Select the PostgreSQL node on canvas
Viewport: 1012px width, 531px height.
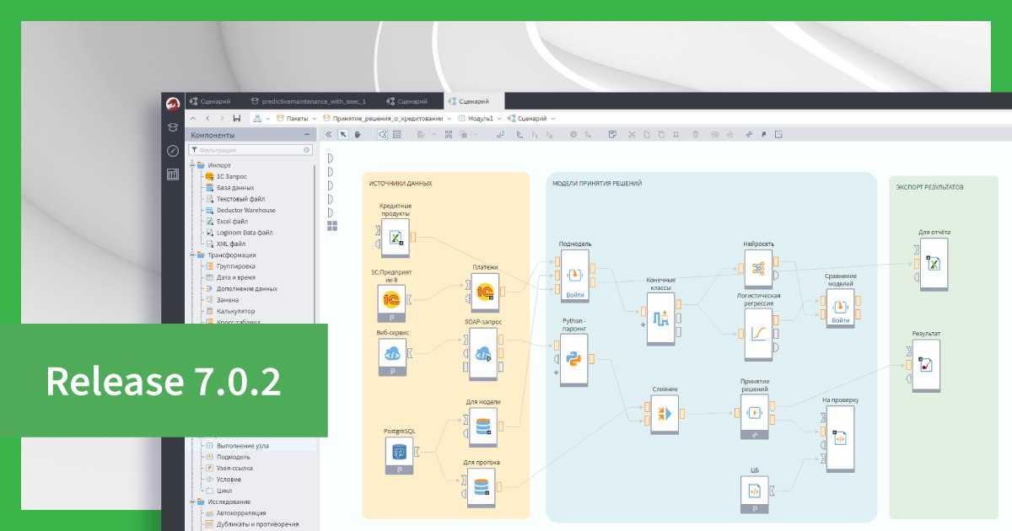click(399, 453)
